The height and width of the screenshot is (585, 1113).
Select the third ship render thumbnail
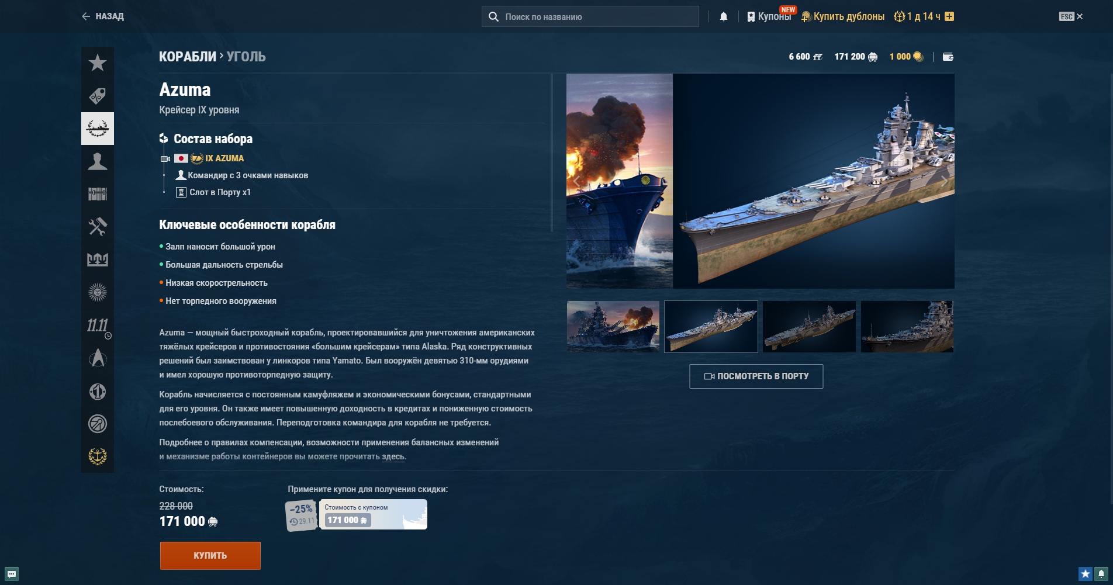click(x=809, y=327)
